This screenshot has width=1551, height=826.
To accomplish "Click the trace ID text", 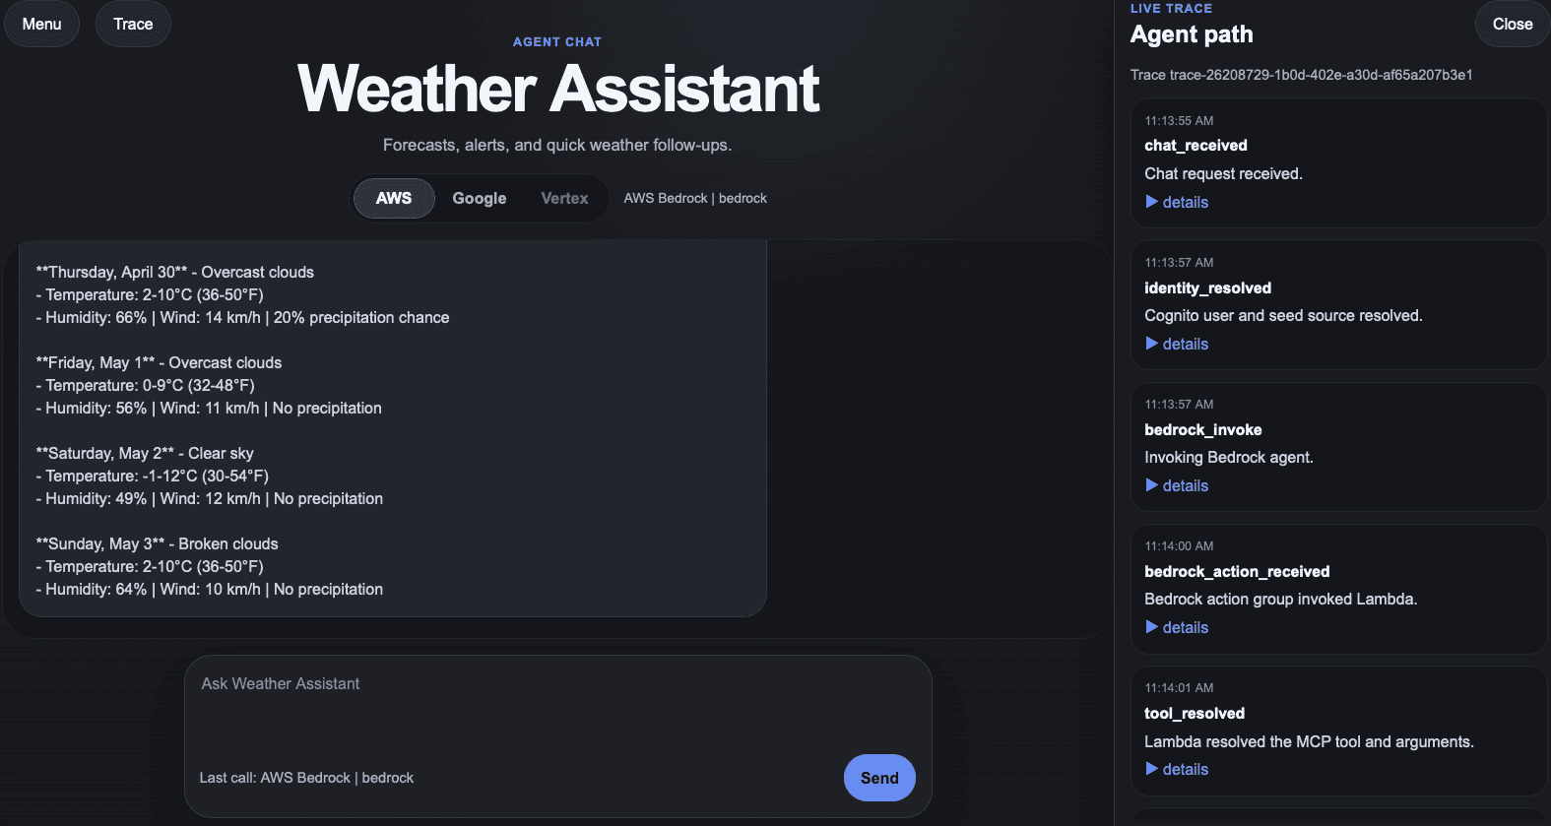I will [x=1301, y=75].
